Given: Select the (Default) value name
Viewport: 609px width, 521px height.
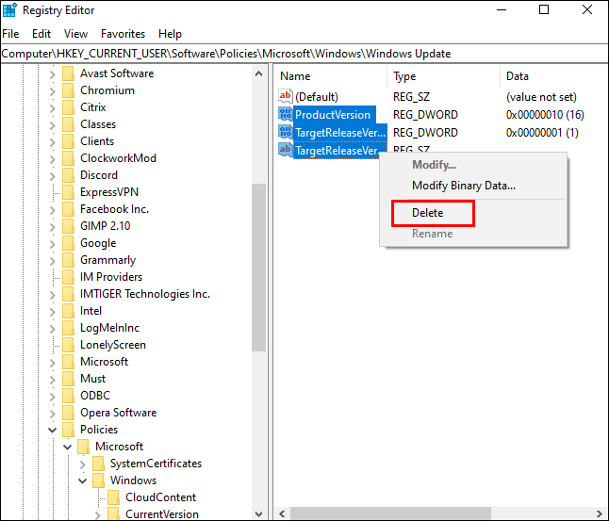Looking at the screenshot, I should point(317,97).
